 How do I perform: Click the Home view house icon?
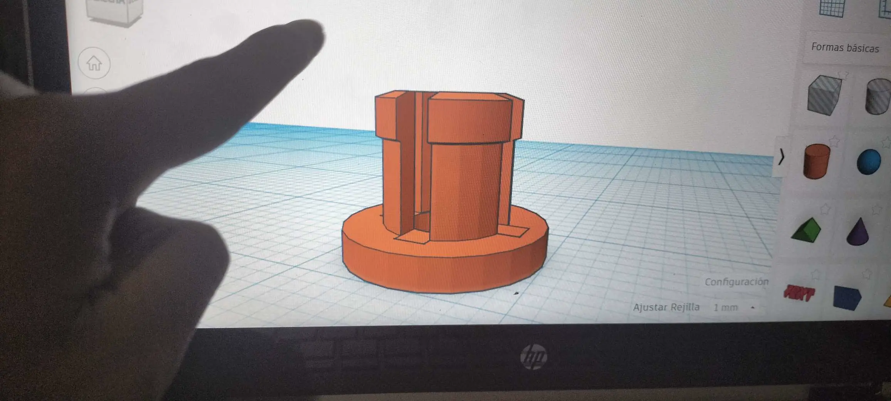94,63
